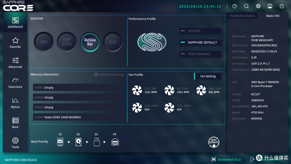
Task: Click DIMM4 Vesta DDR5 16GB 5600MHz row
Action: (x=78, y=117)
